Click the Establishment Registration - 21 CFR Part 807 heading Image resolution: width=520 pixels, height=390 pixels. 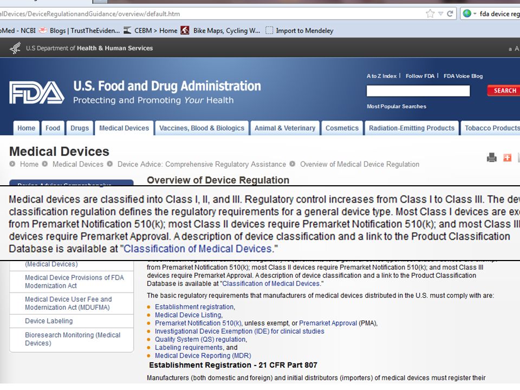(x=233, y=365)
